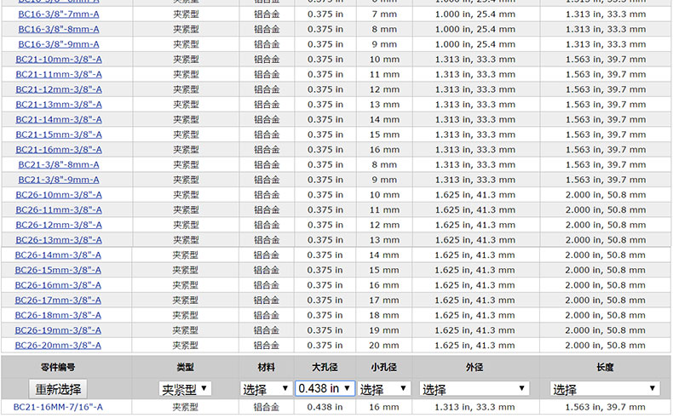The image size is (673, 418).
Task: Open part link BC26-14mm-3/8"-A
Action: 58,255
